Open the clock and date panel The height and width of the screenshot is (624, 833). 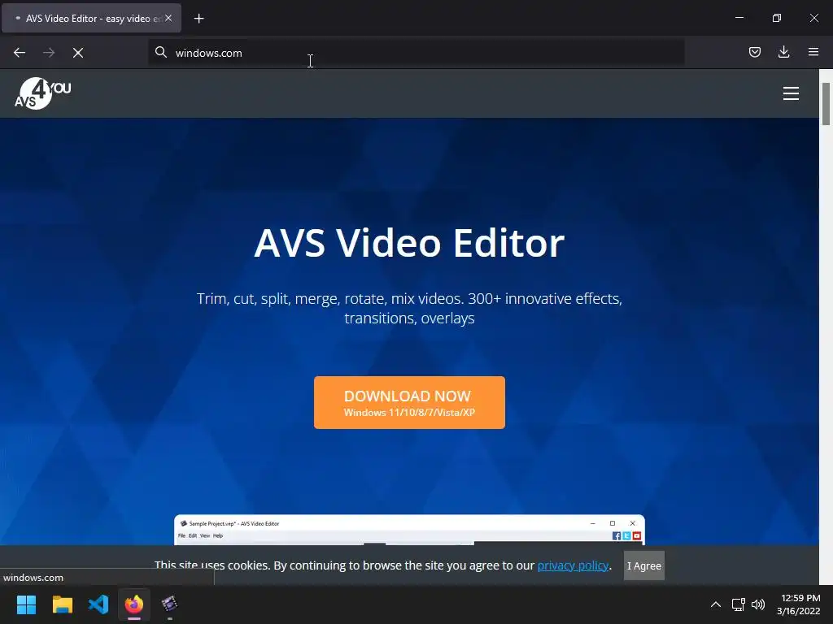tap(799, 604)
